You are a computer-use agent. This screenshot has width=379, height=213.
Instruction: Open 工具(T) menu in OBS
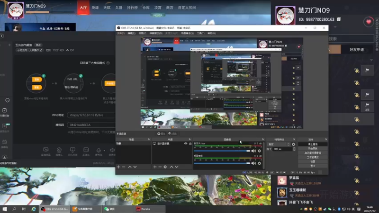point(200,33)
